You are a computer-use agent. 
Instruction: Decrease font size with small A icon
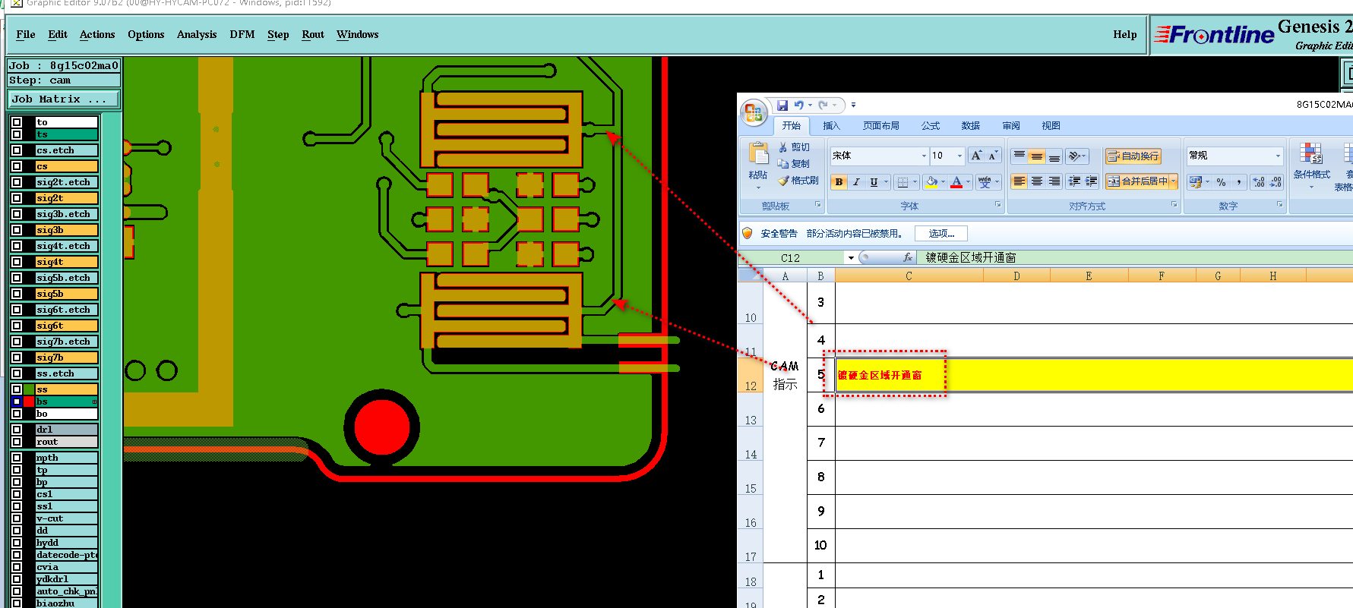pyautogui.click(x=993, y=156)
